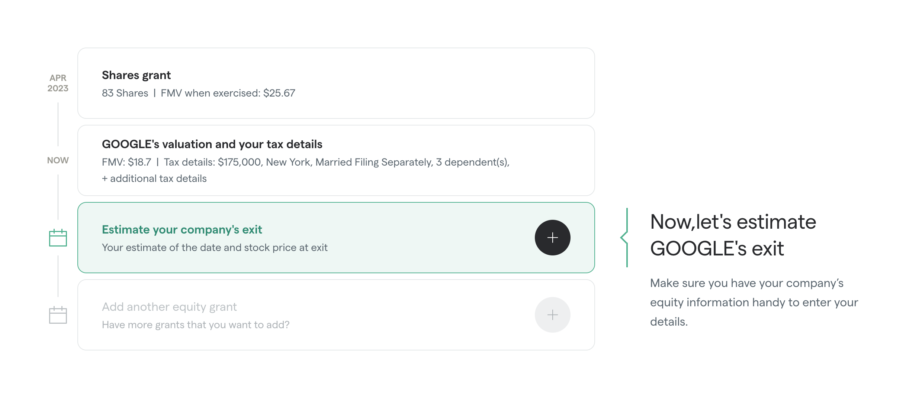
Task: Click "Add another equity grant" title
Action: pos(169,307)
